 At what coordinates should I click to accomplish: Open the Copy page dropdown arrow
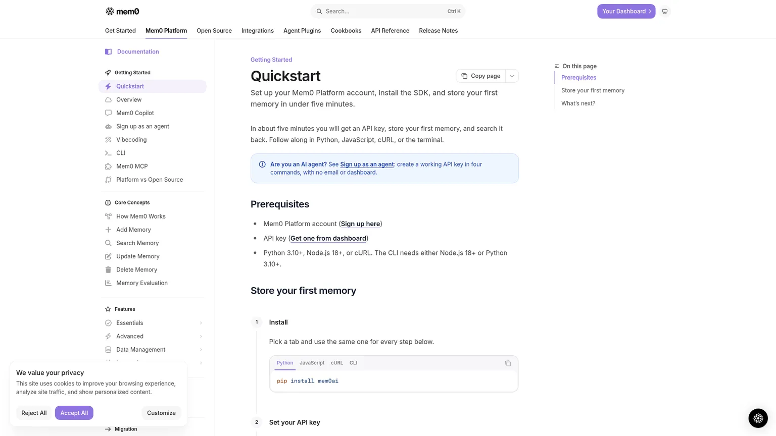point(512,76)
